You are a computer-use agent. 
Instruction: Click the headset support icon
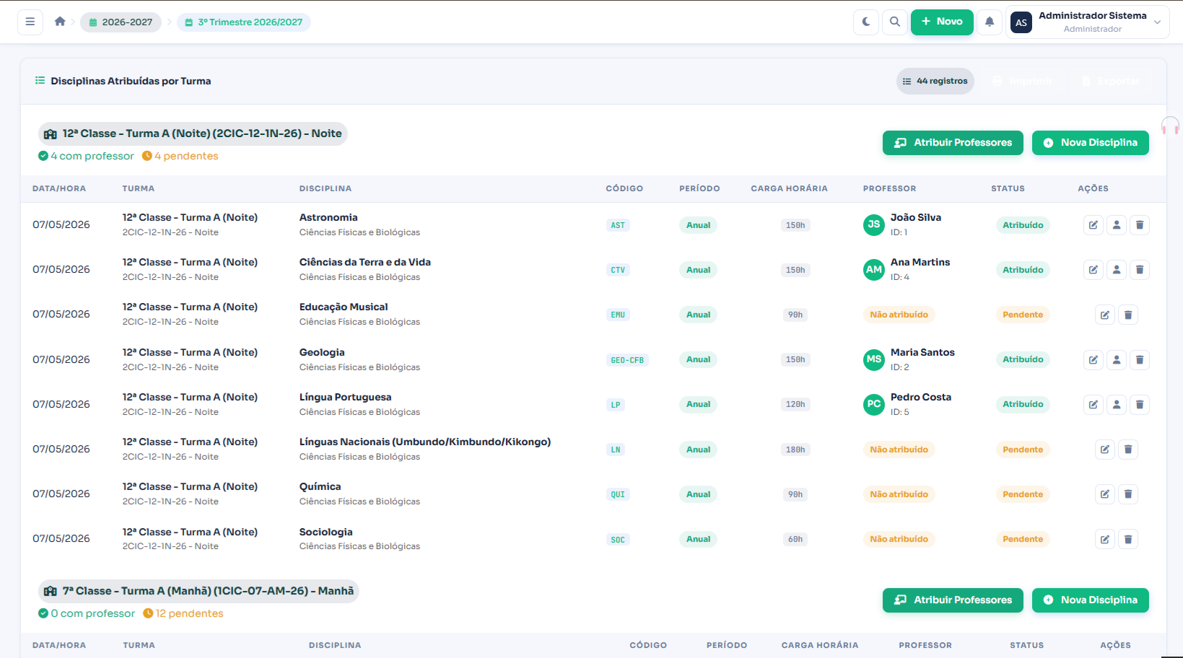pyautogui.click(x=1170, y=126)
